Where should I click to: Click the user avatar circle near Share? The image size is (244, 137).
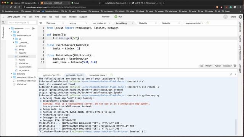(x=225, y=17)
